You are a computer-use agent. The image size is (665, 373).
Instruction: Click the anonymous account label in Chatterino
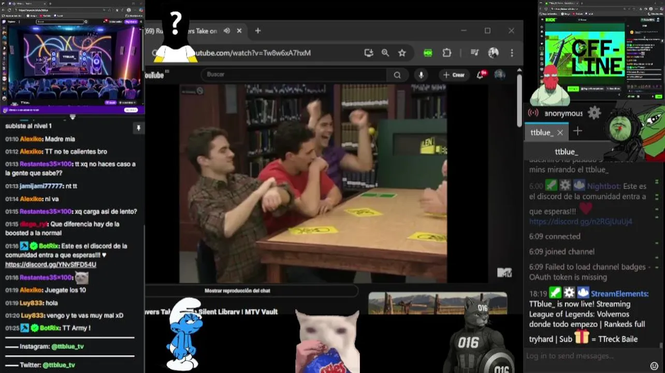tap(563, 113)
